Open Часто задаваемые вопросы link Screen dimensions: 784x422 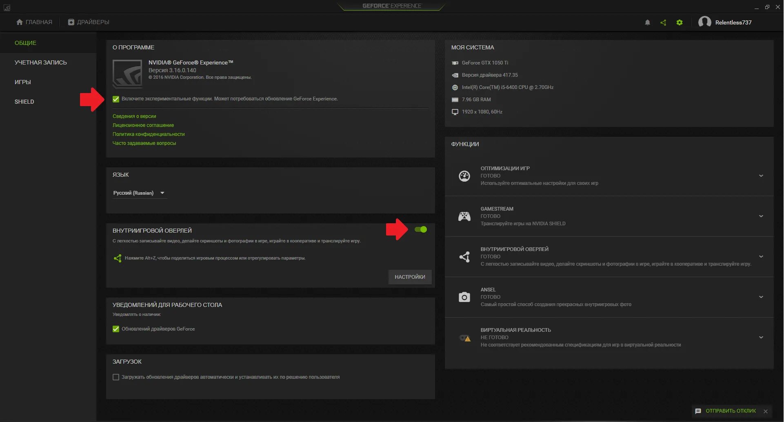point(144,143)
